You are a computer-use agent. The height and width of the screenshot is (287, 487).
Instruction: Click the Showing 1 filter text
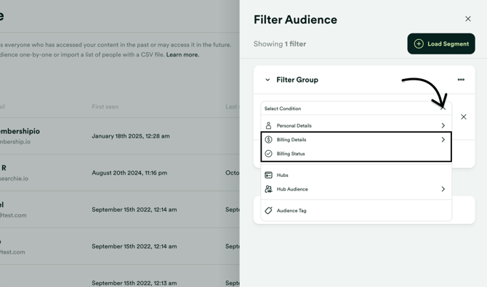pyautogui.click(x=280, y=44)
